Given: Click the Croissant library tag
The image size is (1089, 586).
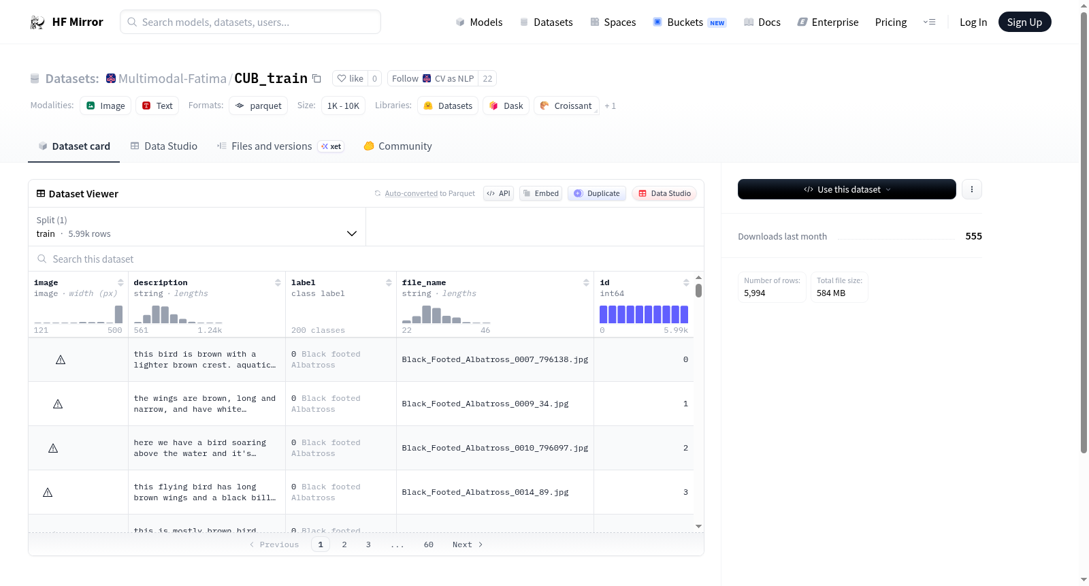Looking at the screenshot, I should [x=566, y=105].
